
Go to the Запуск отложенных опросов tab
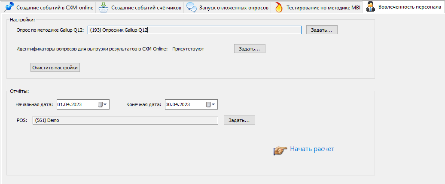tap(234, 7)
